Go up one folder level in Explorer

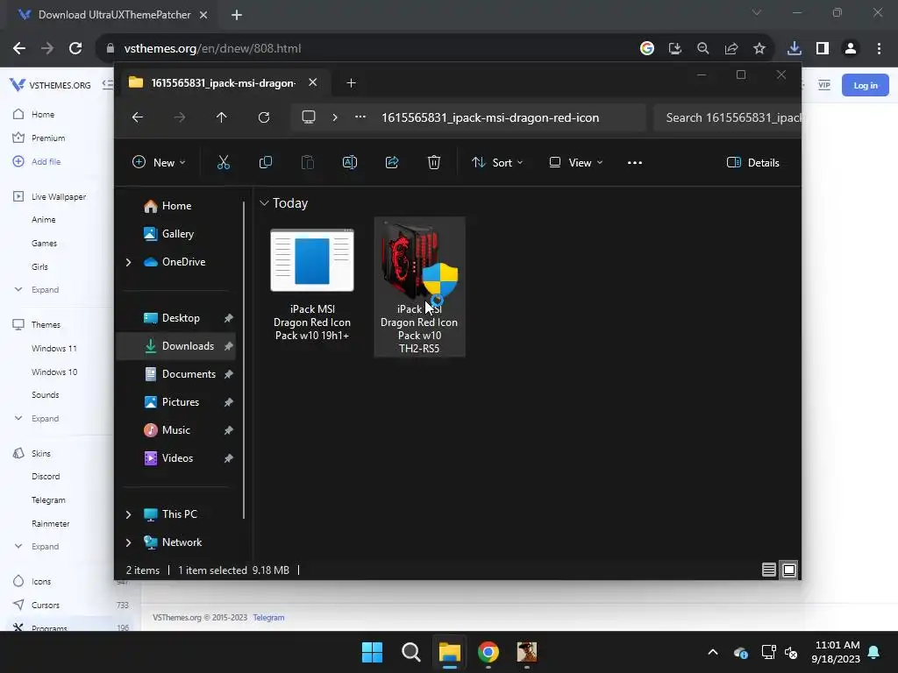pyautogui.click(x=222, y=117)
